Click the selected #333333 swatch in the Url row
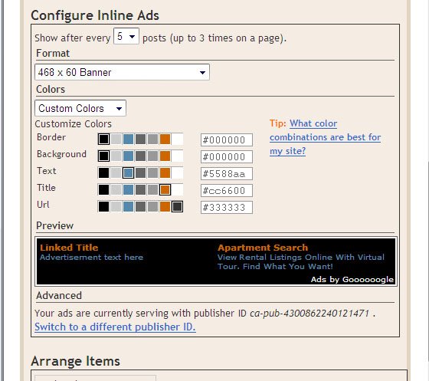 [177, 207]
